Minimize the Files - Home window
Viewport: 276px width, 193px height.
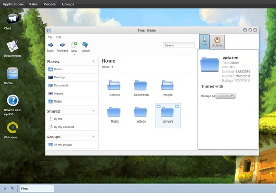[x=245, y=30]
